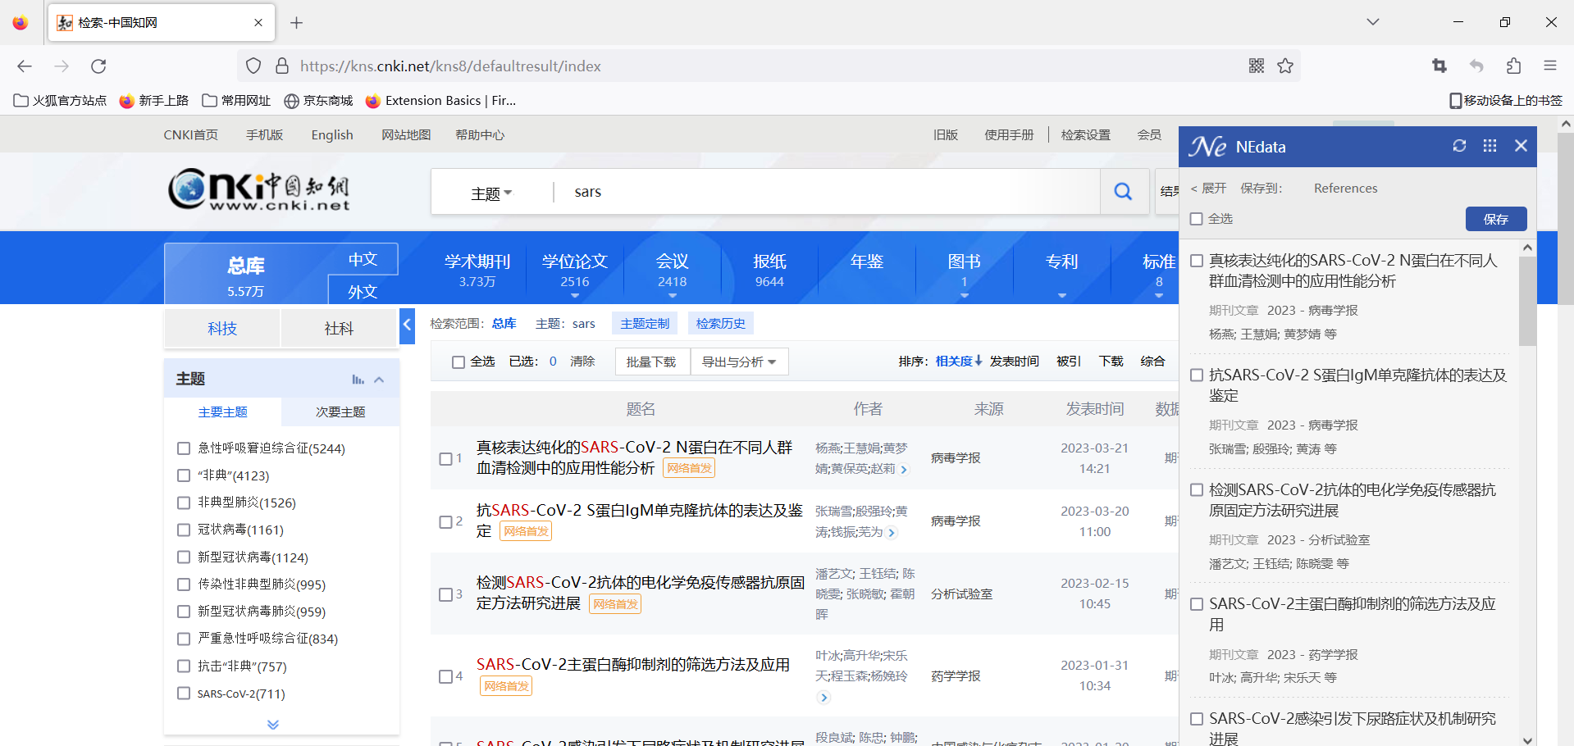Switch to 次要主题 tab

pos(340,412)
